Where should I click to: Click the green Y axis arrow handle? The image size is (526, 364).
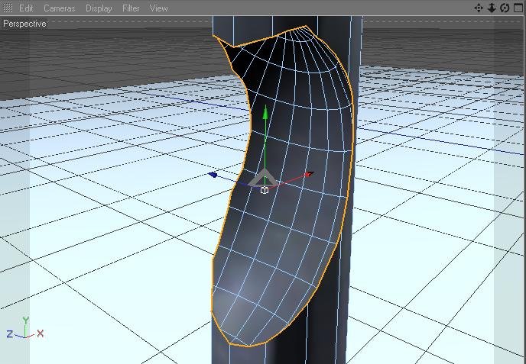tap(265, 112)
